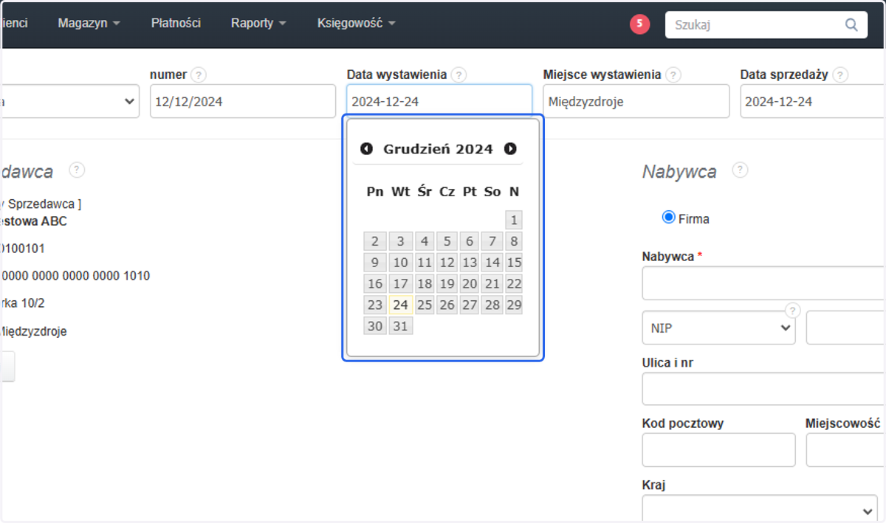Pick day 25 in the calendar
The image size is (886, 523).
point(424,305)
